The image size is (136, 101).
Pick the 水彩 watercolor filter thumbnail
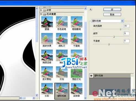47,89
